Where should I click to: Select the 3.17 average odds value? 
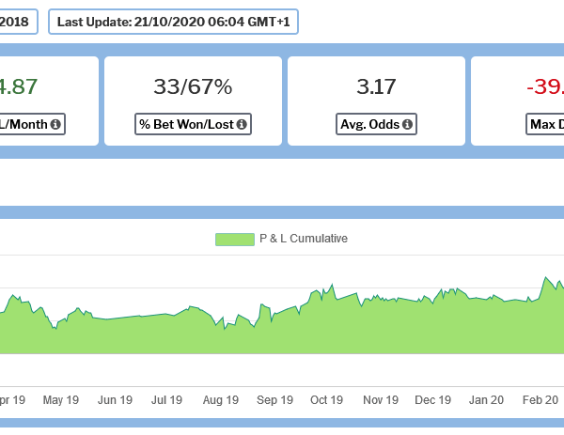pos(376,87)
